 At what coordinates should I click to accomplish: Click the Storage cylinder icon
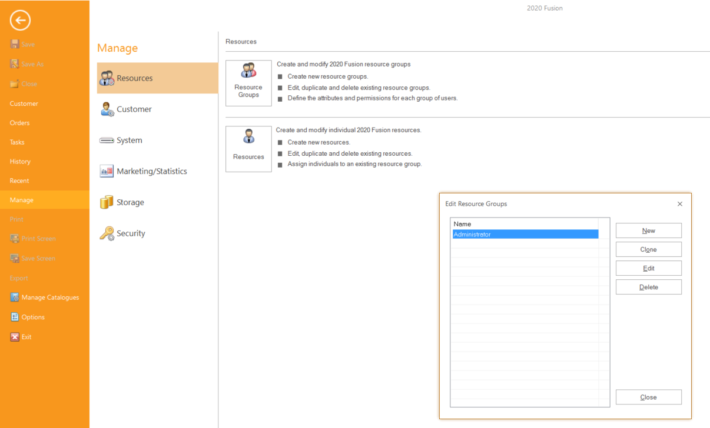[107, 202]
